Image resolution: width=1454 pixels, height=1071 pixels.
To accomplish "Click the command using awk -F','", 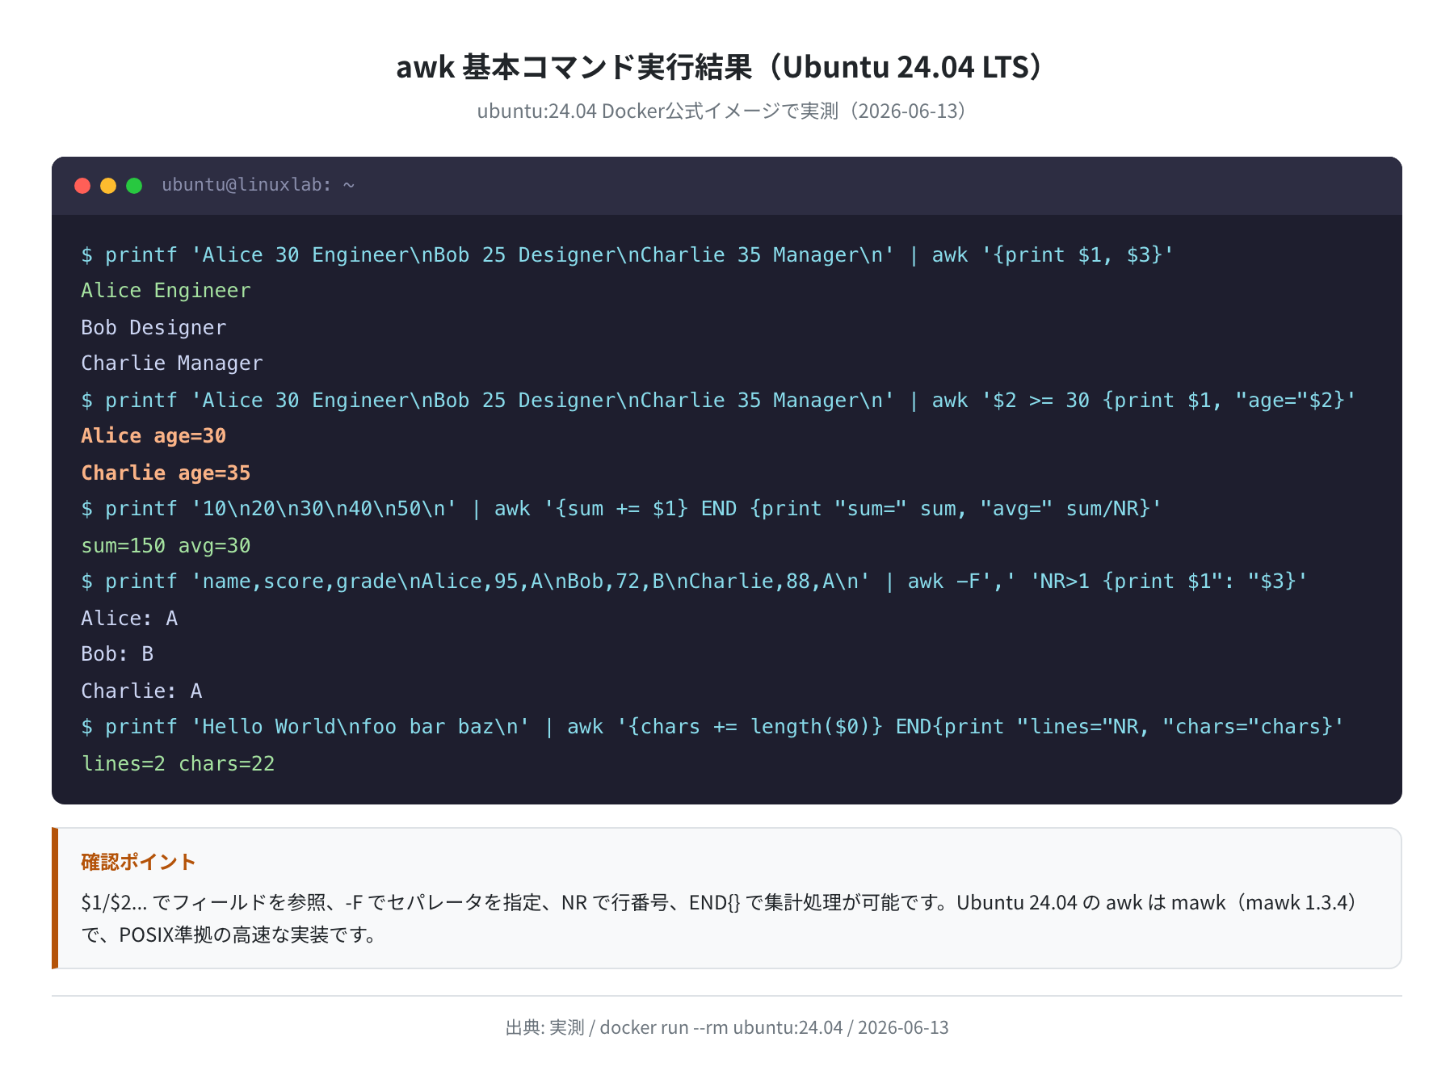I will tap(694, 582).
